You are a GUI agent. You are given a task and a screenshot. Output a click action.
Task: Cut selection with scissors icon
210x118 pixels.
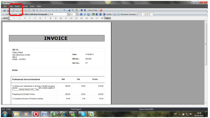tap(69, 10)
